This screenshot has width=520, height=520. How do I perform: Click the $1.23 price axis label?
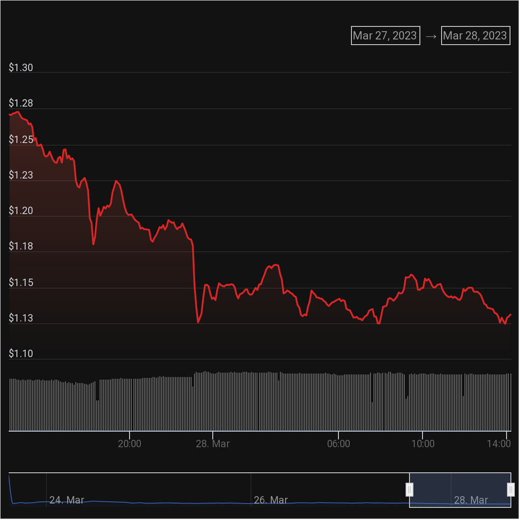click(21, 175)
